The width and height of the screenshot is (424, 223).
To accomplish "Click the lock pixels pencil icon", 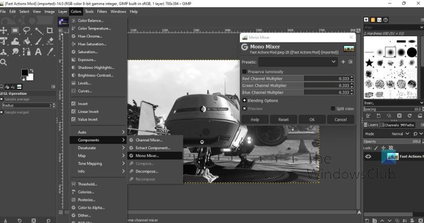I will (376, 148).
